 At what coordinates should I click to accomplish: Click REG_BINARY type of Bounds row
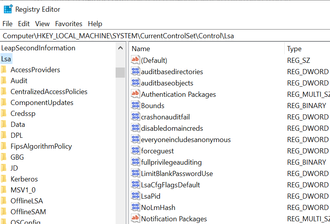[307, 105]
